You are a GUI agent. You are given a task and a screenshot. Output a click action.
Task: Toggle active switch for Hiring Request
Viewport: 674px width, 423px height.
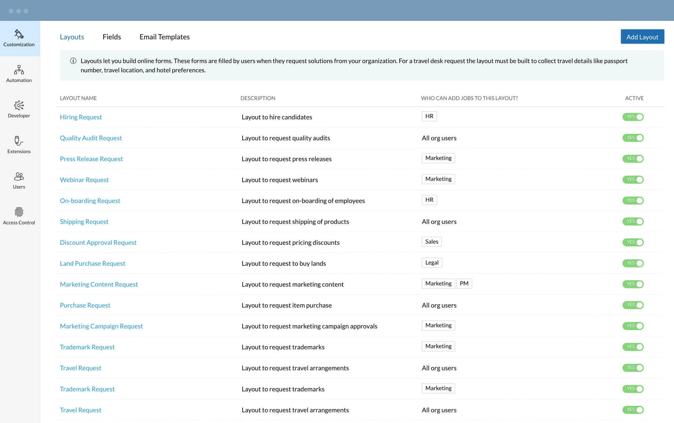(x=633, y=117)
